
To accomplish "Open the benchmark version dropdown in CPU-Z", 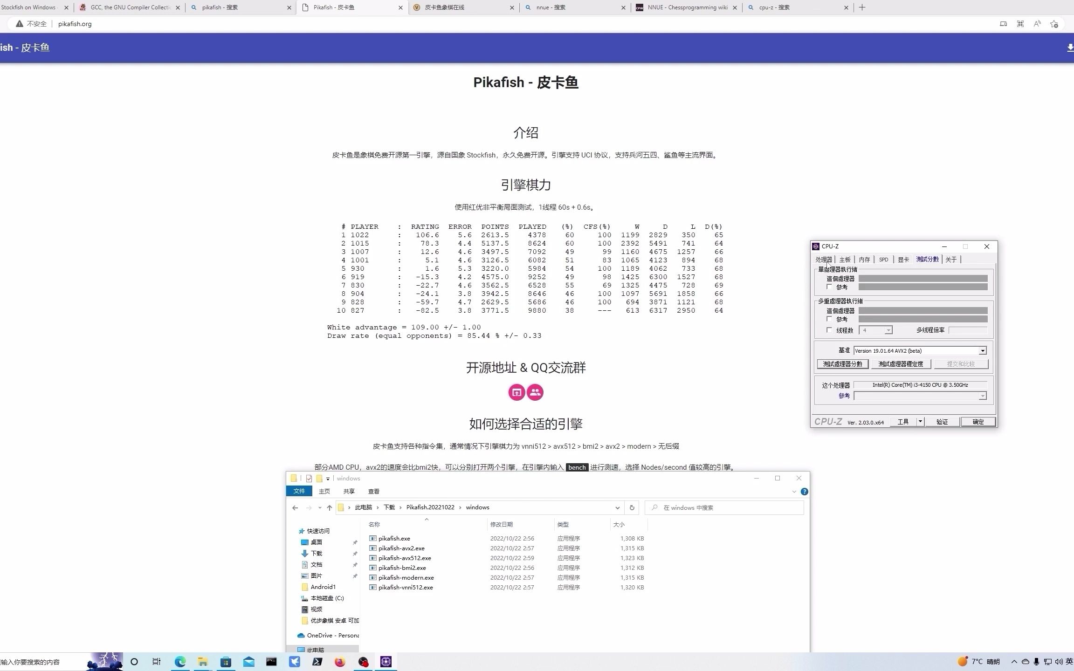I will 982,350.
